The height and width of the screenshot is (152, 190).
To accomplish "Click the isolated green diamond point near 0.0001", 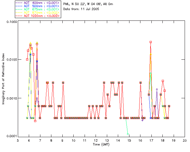I will [x=128, y=134].
